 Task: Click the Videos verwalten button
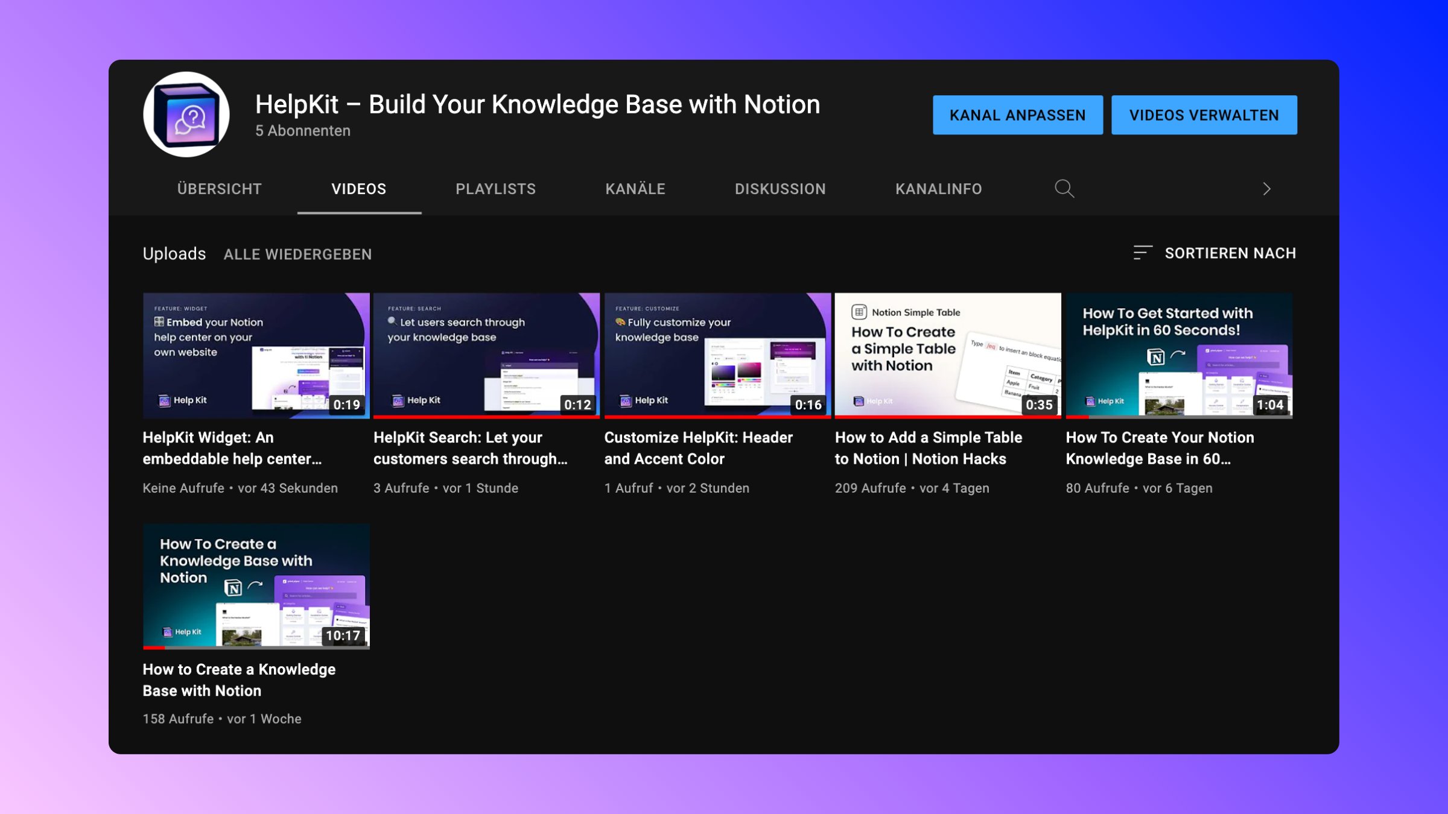1204,115
